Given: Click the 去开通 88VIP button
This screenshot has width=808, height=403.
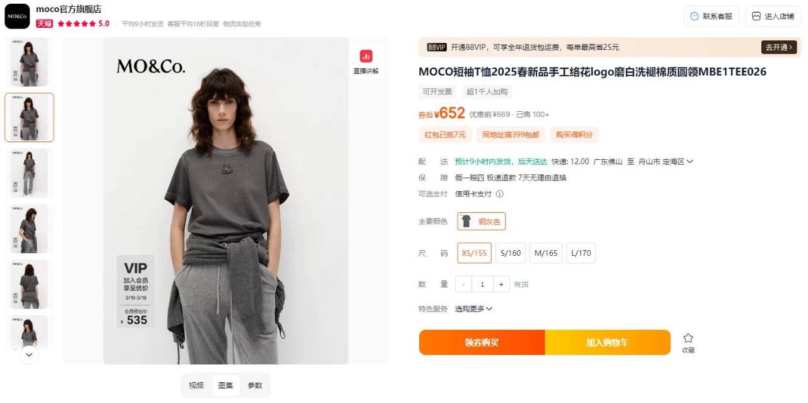Looking at the screenshot, I should pos(779,47).
